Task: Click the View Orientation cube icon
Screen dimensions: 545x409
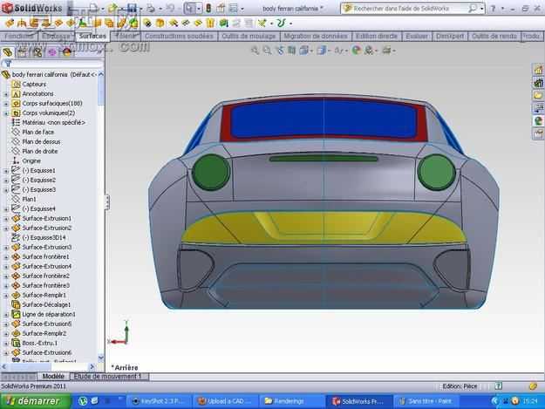Action: 304,51
